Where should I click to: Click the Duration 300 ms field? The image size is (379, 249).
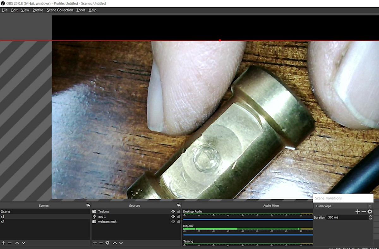pyautogui.click(x=347, y=217)
